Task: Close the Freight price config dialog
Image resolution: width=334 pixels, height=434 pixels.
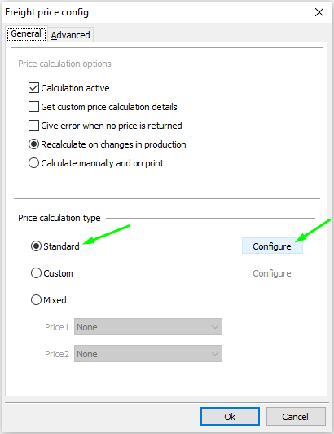Action: (x=319, y=12)
